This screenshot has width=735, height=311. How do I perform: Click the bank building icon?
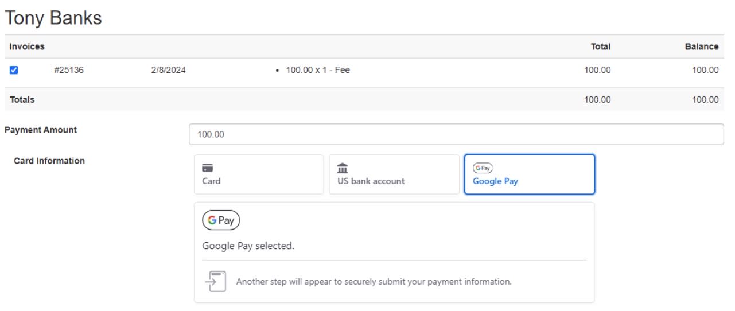[343, 168]
